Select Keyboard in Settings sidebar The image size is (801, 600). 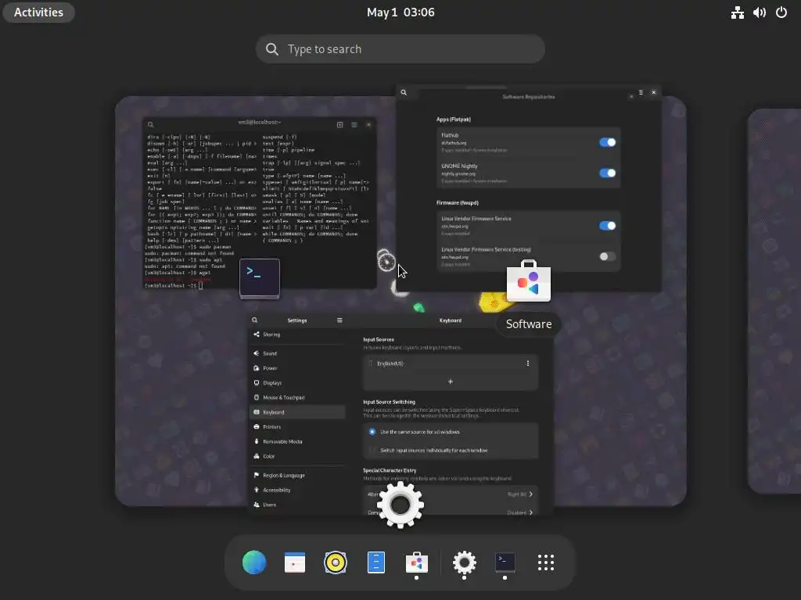(297, 412)
